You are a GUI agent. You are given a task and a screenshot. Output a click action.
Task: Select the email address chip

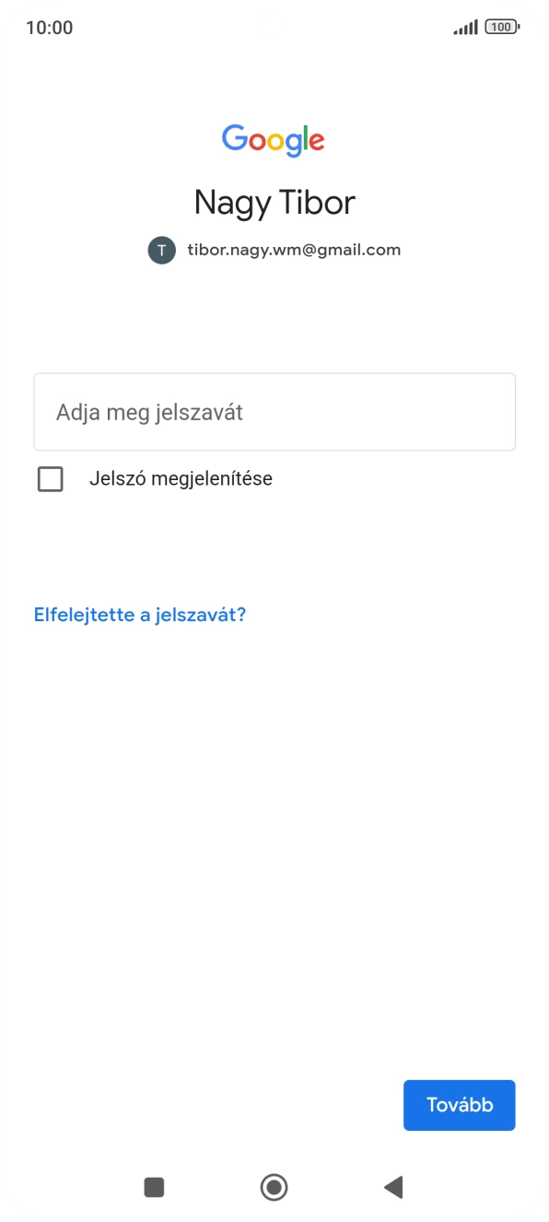click(x=294, y=250)
